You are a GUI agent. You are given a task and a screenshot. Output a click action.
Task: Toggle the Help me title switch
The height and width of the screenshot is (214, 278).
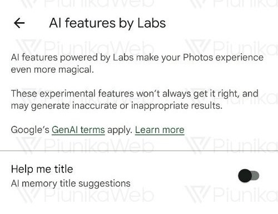click(x=249, y=176)
